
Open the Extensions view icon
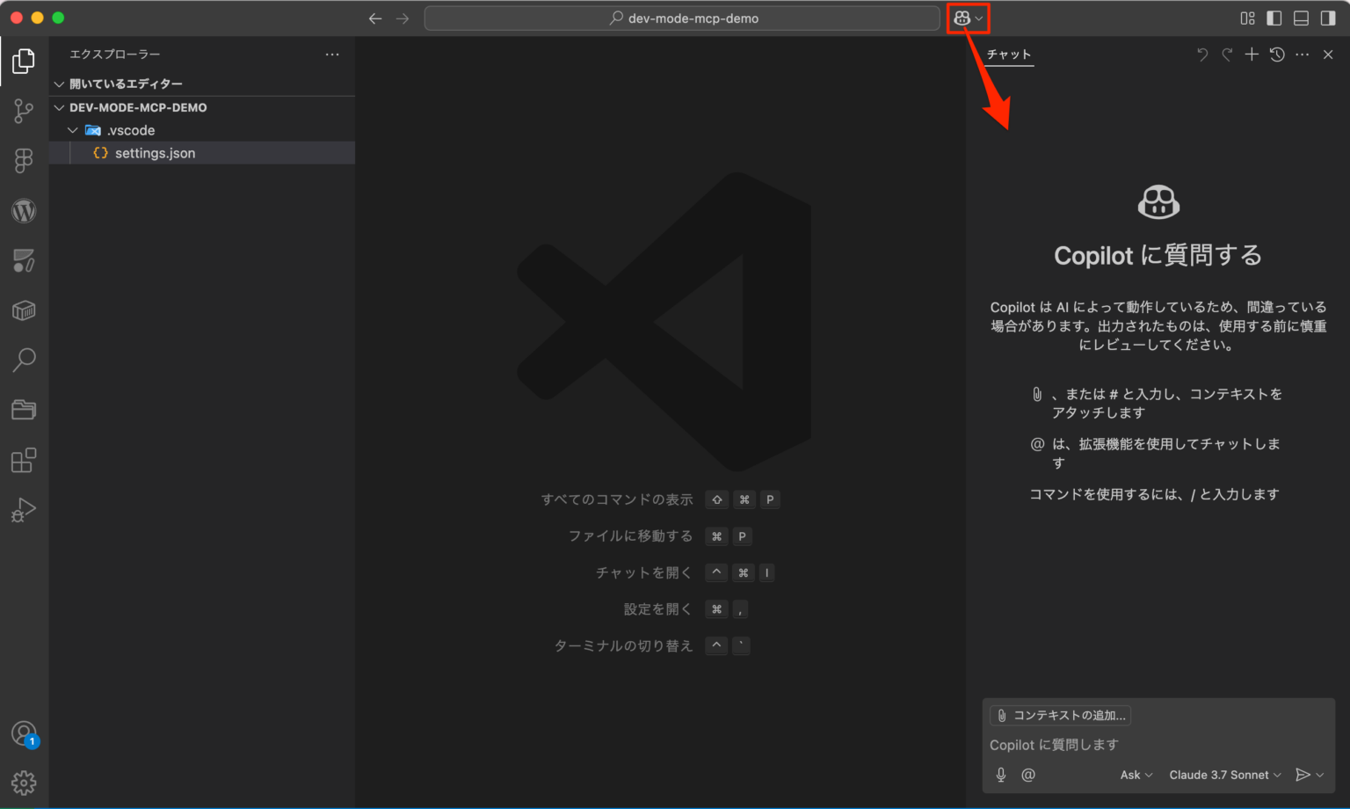coord(24,460)
